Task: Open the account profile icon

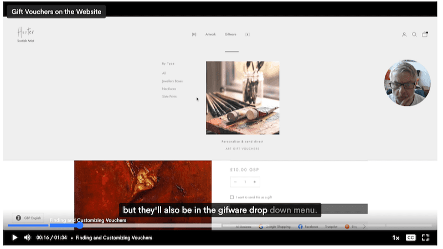Action: pos(404,34)
